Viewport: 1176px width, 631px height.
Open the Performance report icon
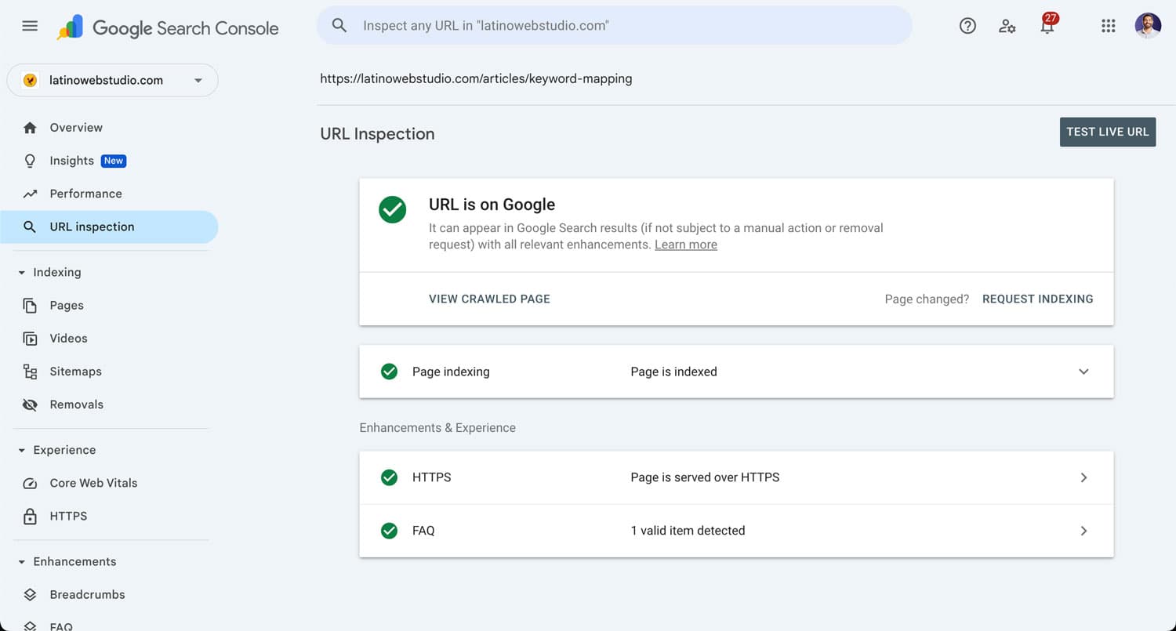(30, 194)
